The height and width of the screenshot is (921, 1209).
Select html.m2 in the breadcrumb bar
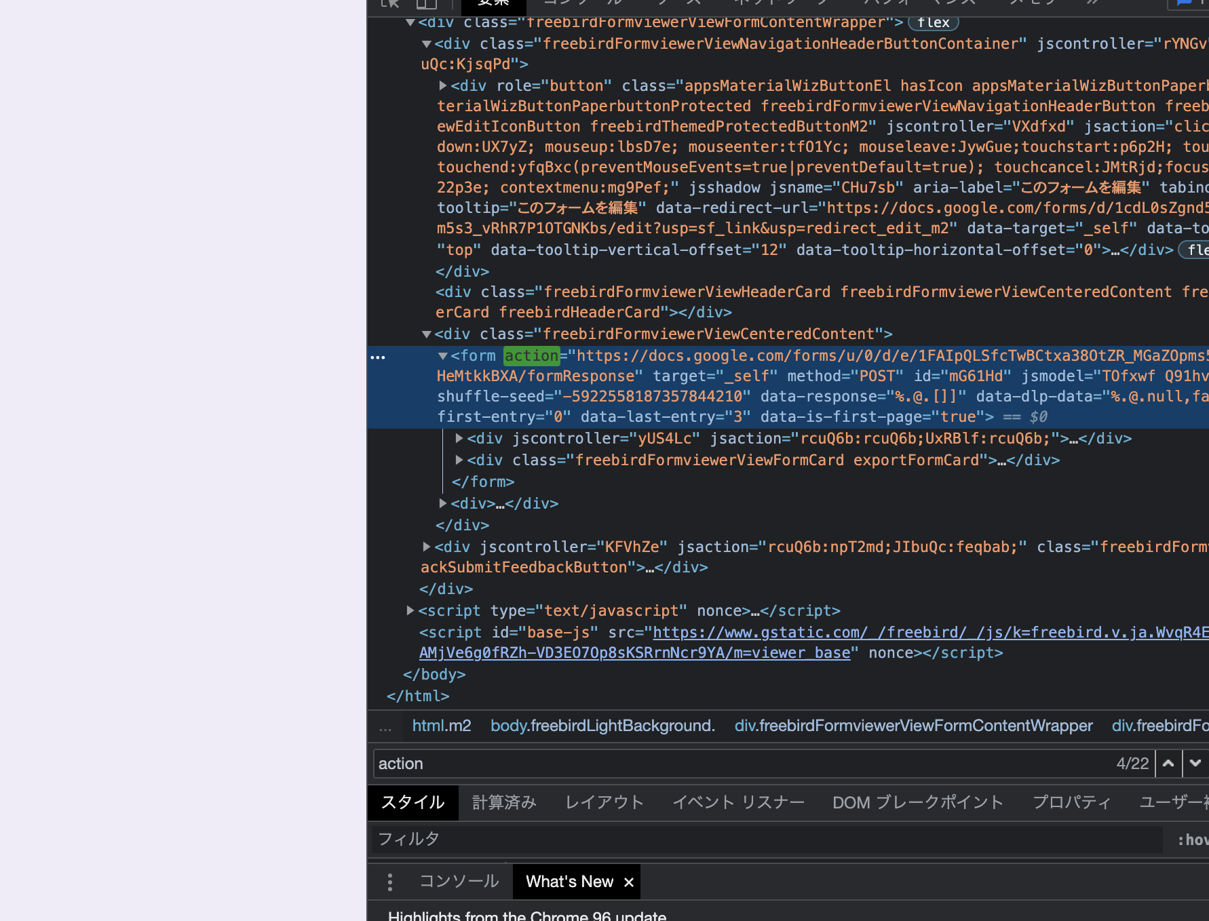pos(442,726)
